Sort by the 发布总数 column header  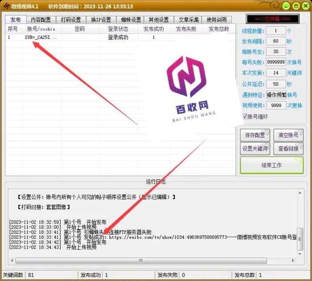click(x=219, y=29)
